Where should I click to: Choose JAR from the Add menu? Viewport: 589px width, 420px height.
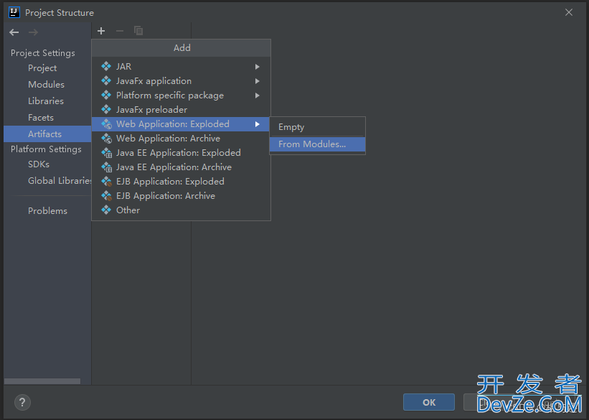tap(181, 67)
